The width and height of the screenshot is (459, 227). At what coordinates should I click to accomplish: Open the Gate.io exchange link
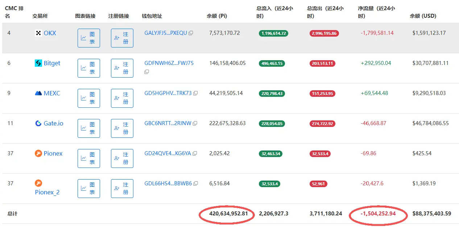coord(53,123)
